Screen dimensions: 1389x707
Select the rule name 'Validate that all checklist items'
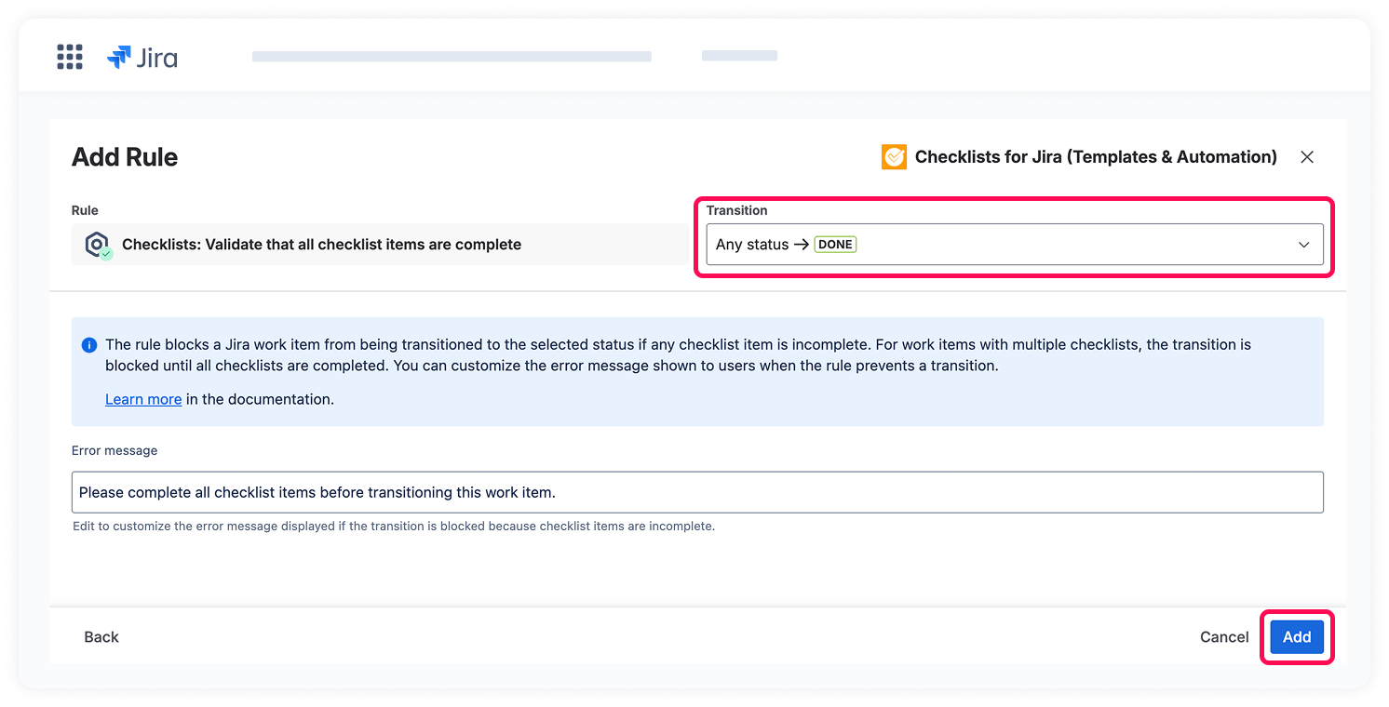click(x=321, y=245)
